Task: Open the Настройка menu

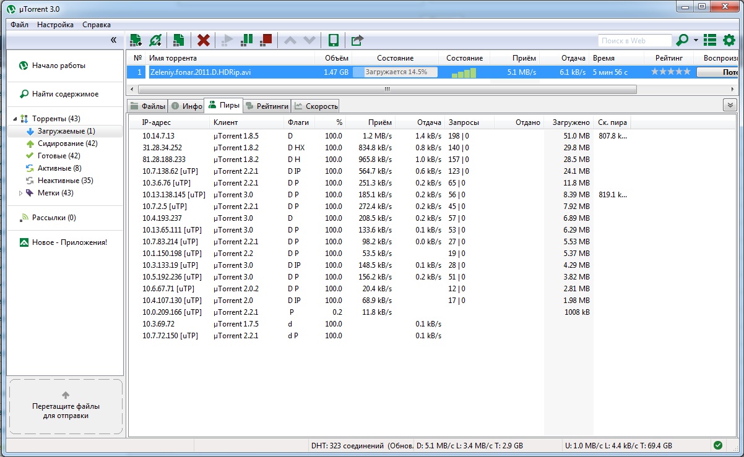Action: pyautogui.click(x=55, y=25)
